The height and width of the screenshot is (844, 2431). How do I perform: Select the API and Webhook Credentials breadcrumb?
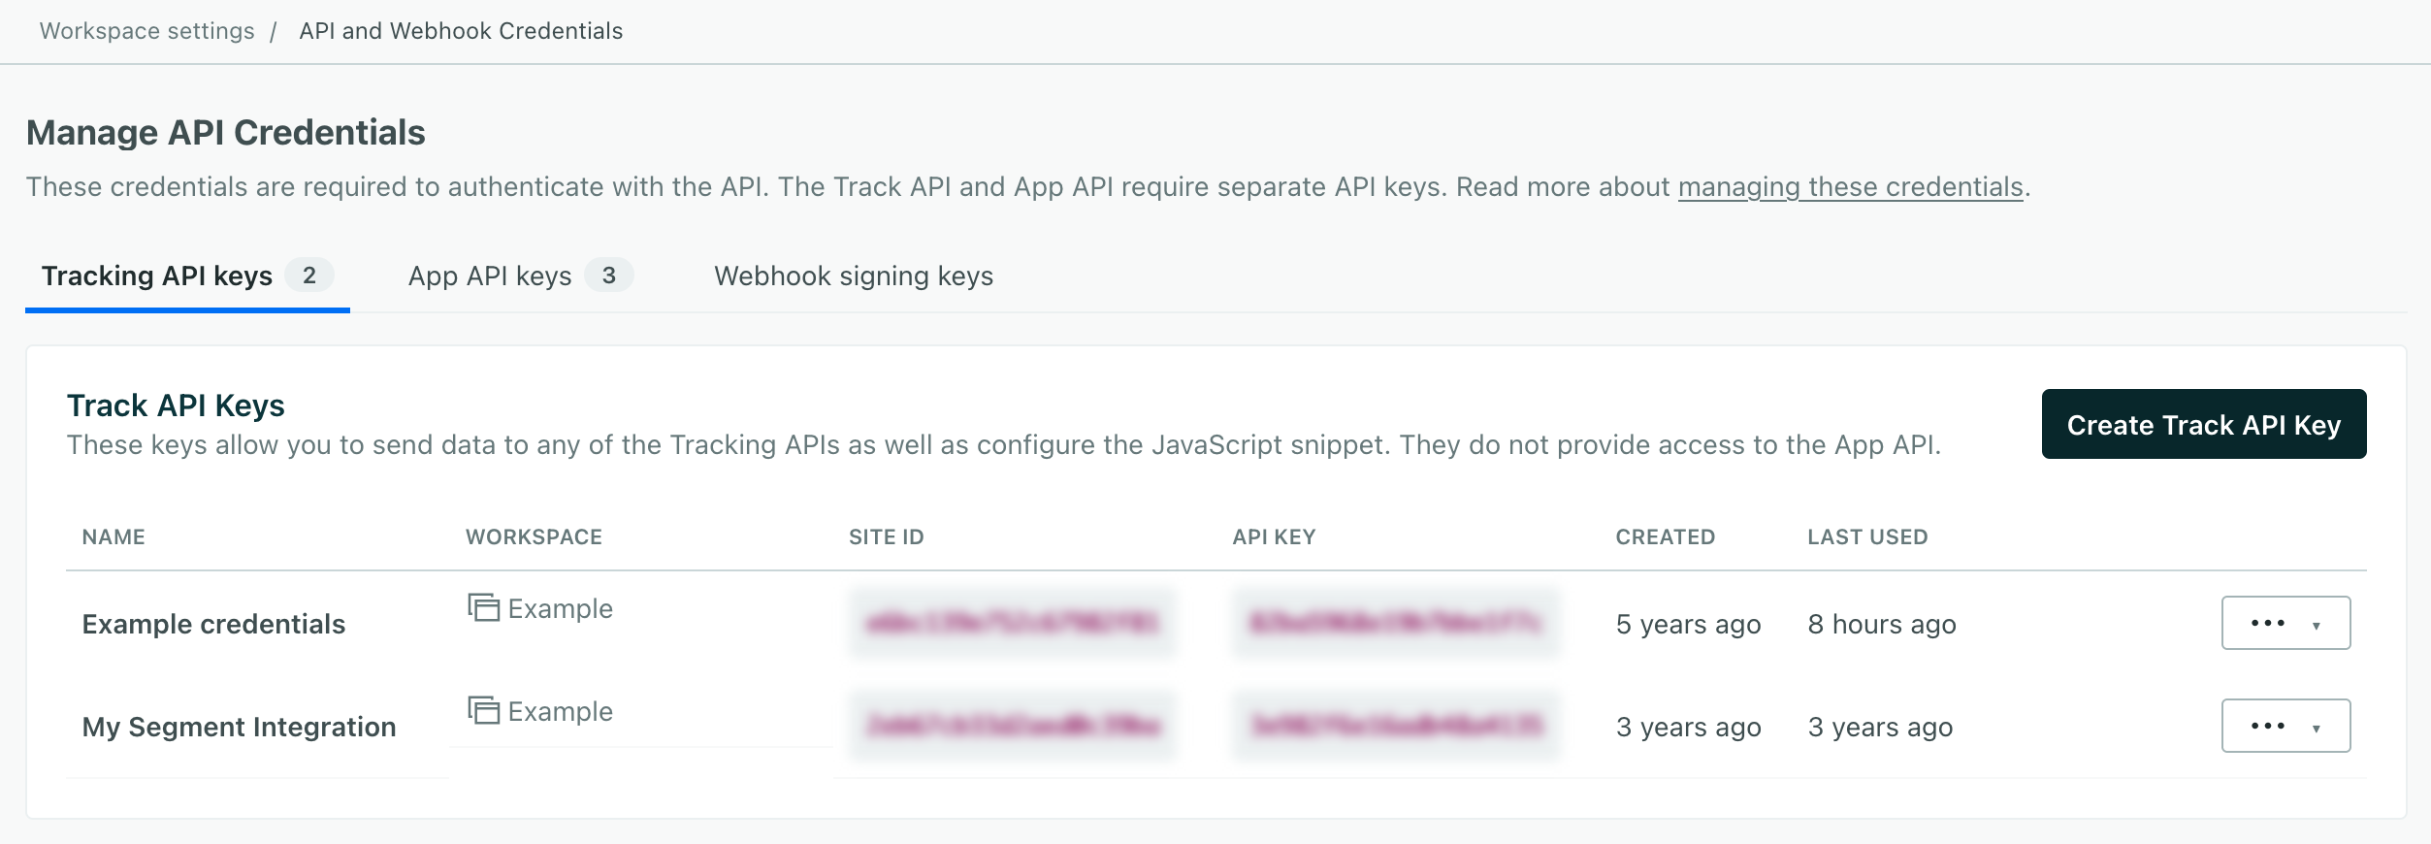pos(461,30)
